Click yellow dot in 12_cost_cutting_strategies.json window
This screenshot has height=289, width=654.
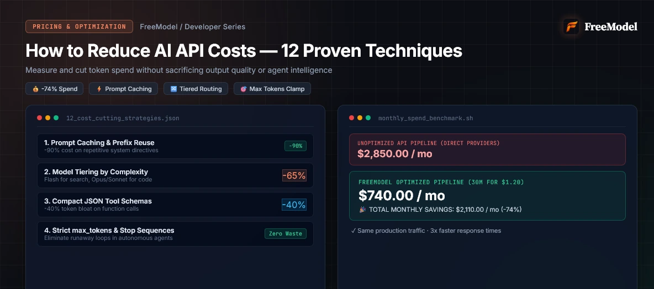48,118
